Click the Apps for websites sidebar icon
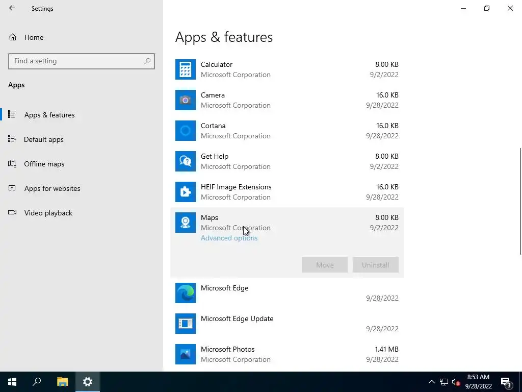The height and width of the screenshot is (392, 522). (x=12, y=188)
